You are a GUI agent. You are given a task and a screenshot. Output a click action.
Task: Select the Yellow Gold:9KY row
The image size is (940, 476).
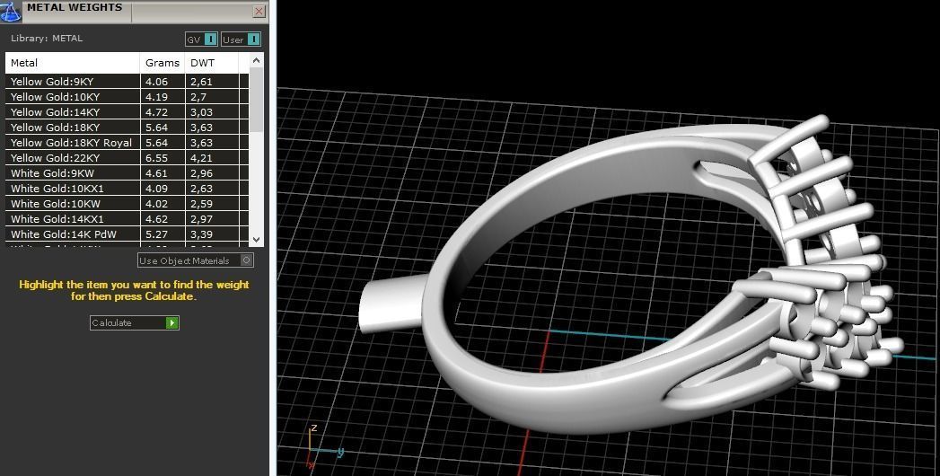tap(127, 82)
